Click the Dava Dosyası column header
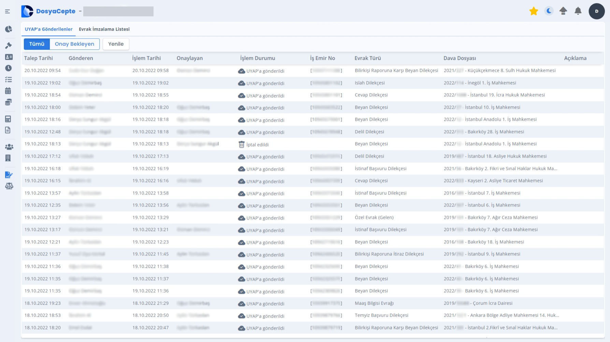This screenshot has height=342, width=610. [460, 58]
